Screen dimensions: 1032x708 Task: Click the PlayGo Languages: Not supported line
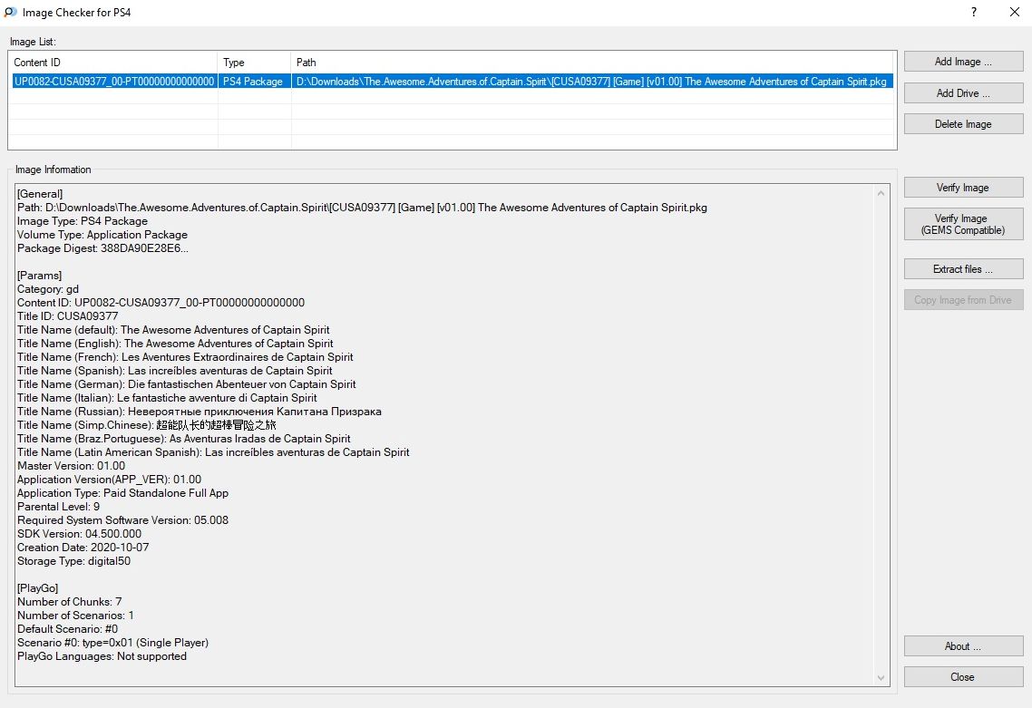pyautogui.click(x=102, y=656)
